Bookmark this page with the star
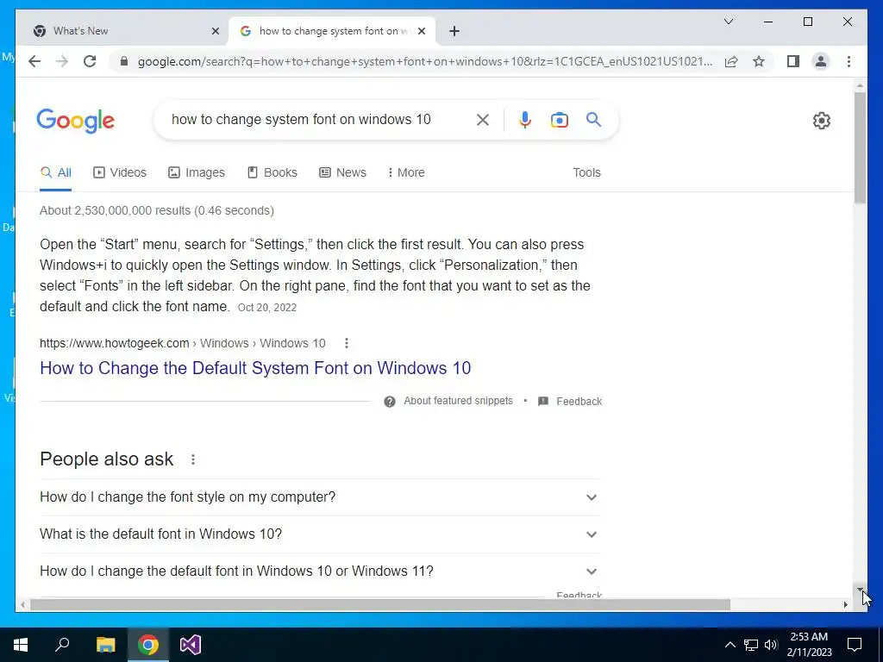The width and height of the screenshot is (883, 662). [x=759, y=61]
